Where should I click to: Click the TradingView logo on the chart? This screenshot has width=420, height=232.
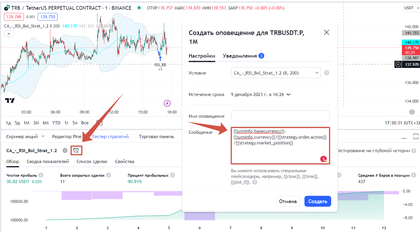point(10,101)
